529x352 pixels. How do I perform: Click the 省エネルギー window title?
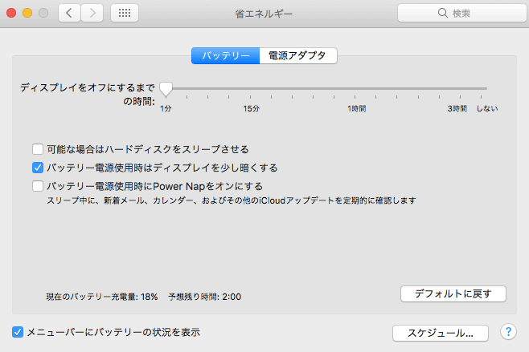[x=264, y=14]
